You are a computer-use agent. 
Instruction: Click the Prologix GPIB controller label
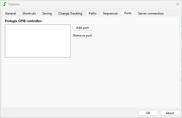(24, 21)
